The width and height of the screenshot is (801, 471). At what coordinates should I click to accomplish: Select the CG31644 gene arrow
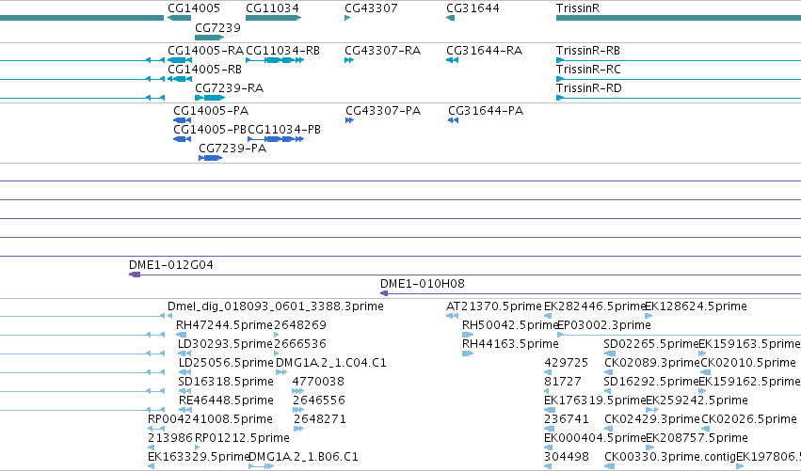(x=450, y=18)
